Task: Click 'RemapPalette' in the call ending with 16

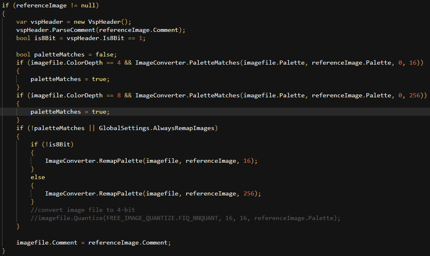Action: click(x=121, y=161)
